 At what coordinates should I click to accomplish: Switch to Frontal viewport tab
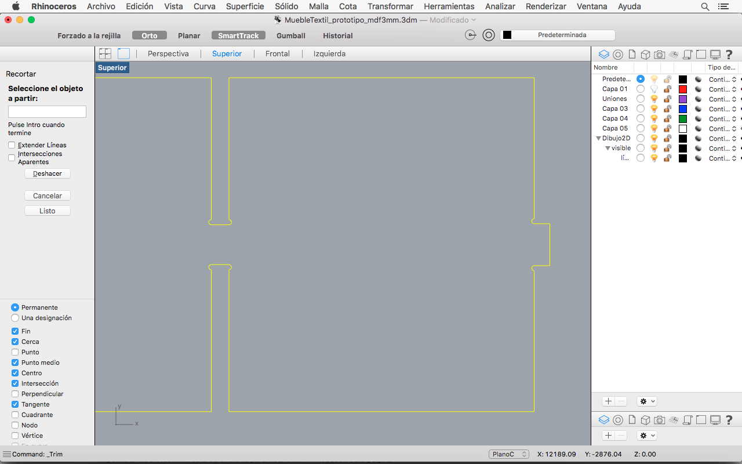click(x=278, y=53)
